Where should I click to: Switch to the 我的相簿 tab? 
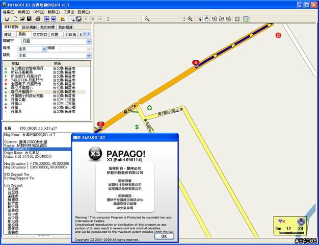(x=65, y=27)
